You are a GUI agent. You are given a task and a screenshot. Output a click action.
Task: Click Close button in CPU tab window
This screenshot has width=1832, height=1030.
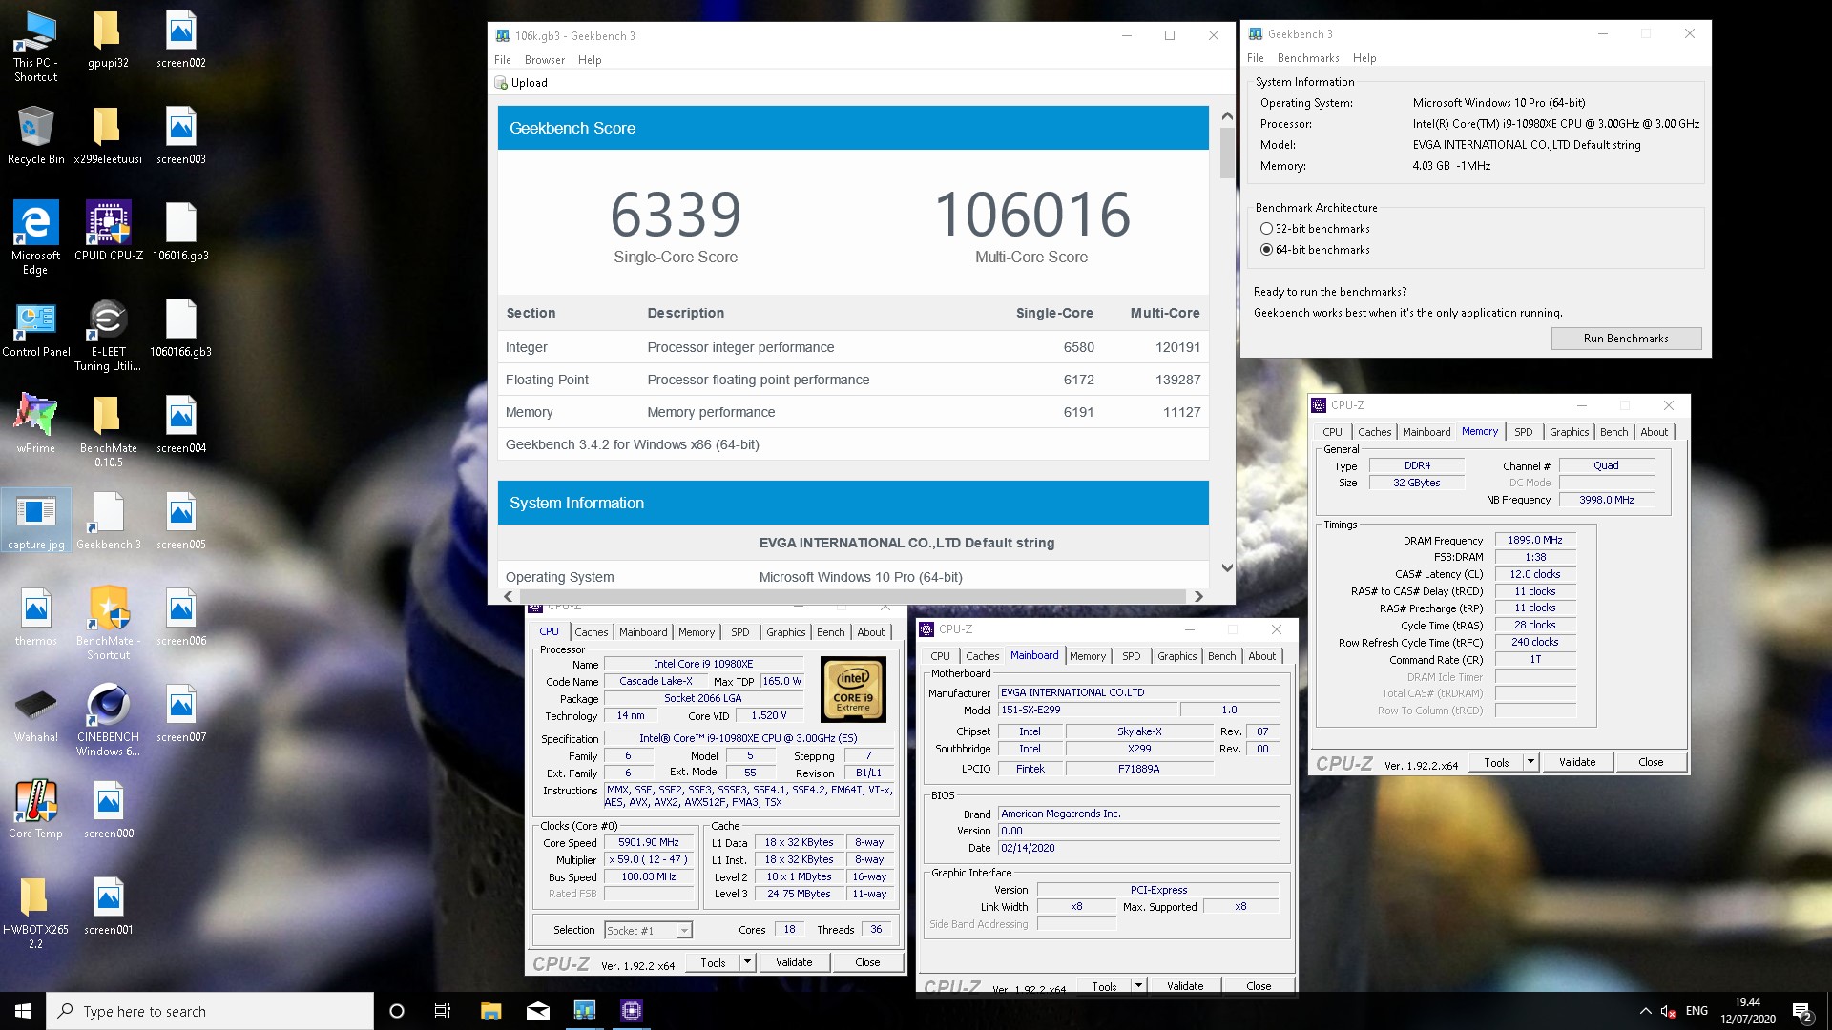point(867,962)
